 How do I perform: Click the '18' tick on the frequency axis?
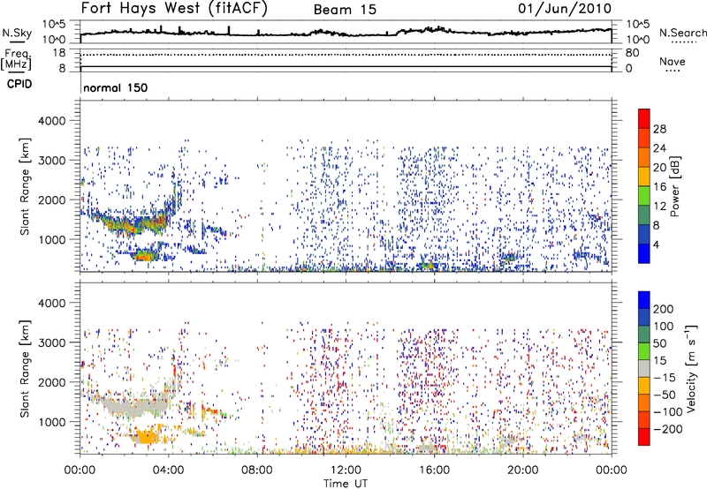(x=58, y=53)
